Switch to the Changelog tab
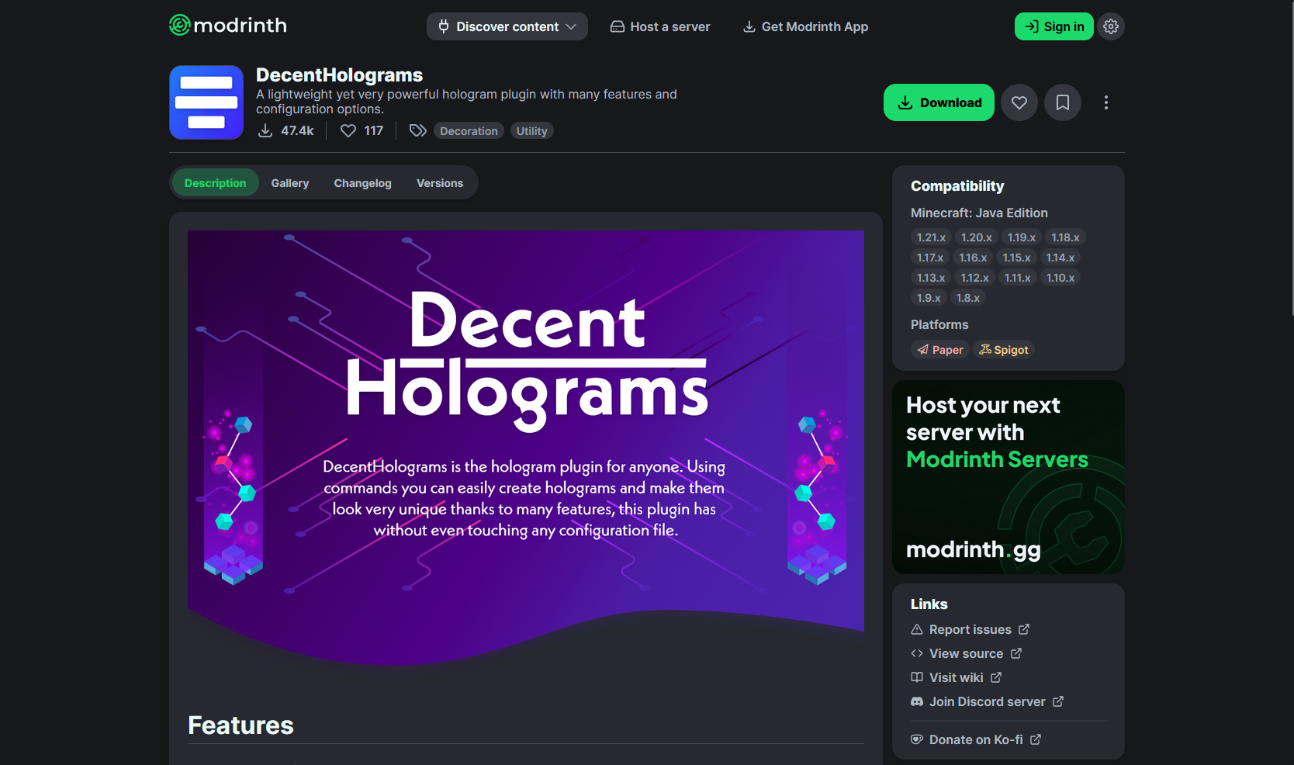Image resolution: width=1294 pixels, height=765 pixels. pos(362,183)
